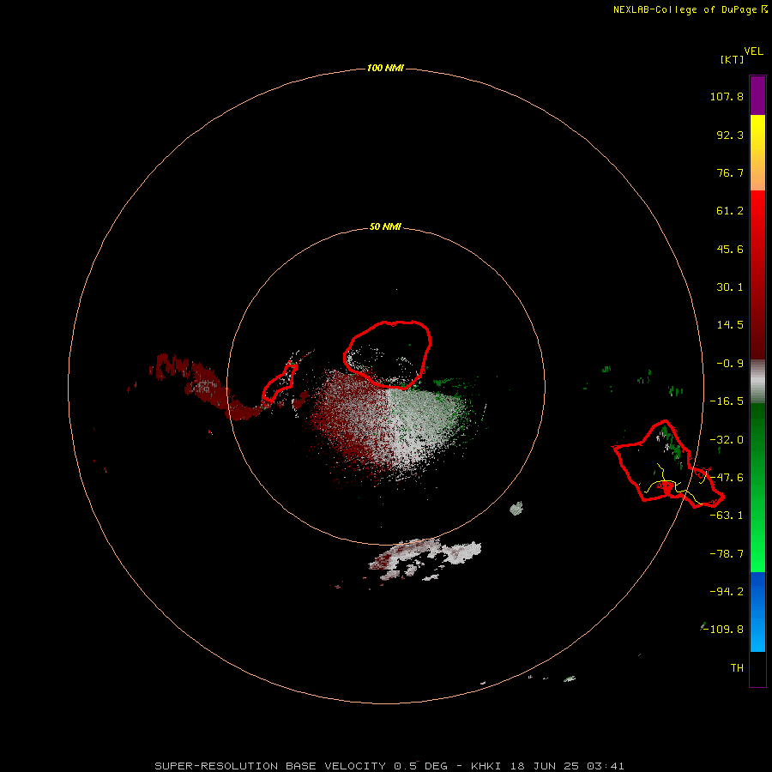772x772 pixels.
Task: Click the small island outline west of center
Action: (x=279, y=383)
